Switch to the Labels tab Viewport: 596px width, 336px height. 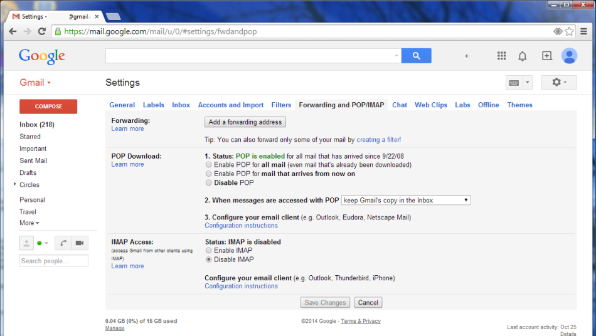click(154, 105)
